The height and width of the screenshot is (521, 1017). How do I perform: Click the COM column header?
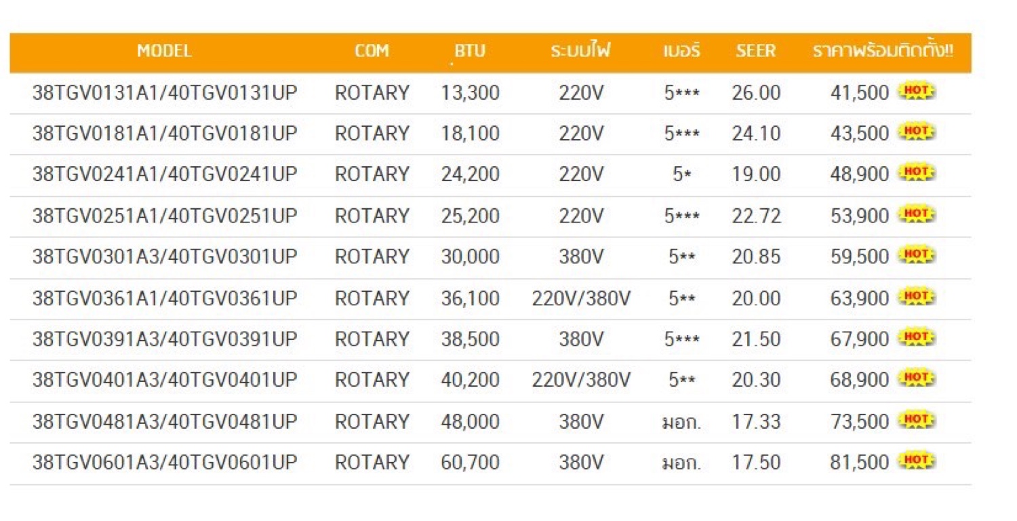tap(372, 51)
